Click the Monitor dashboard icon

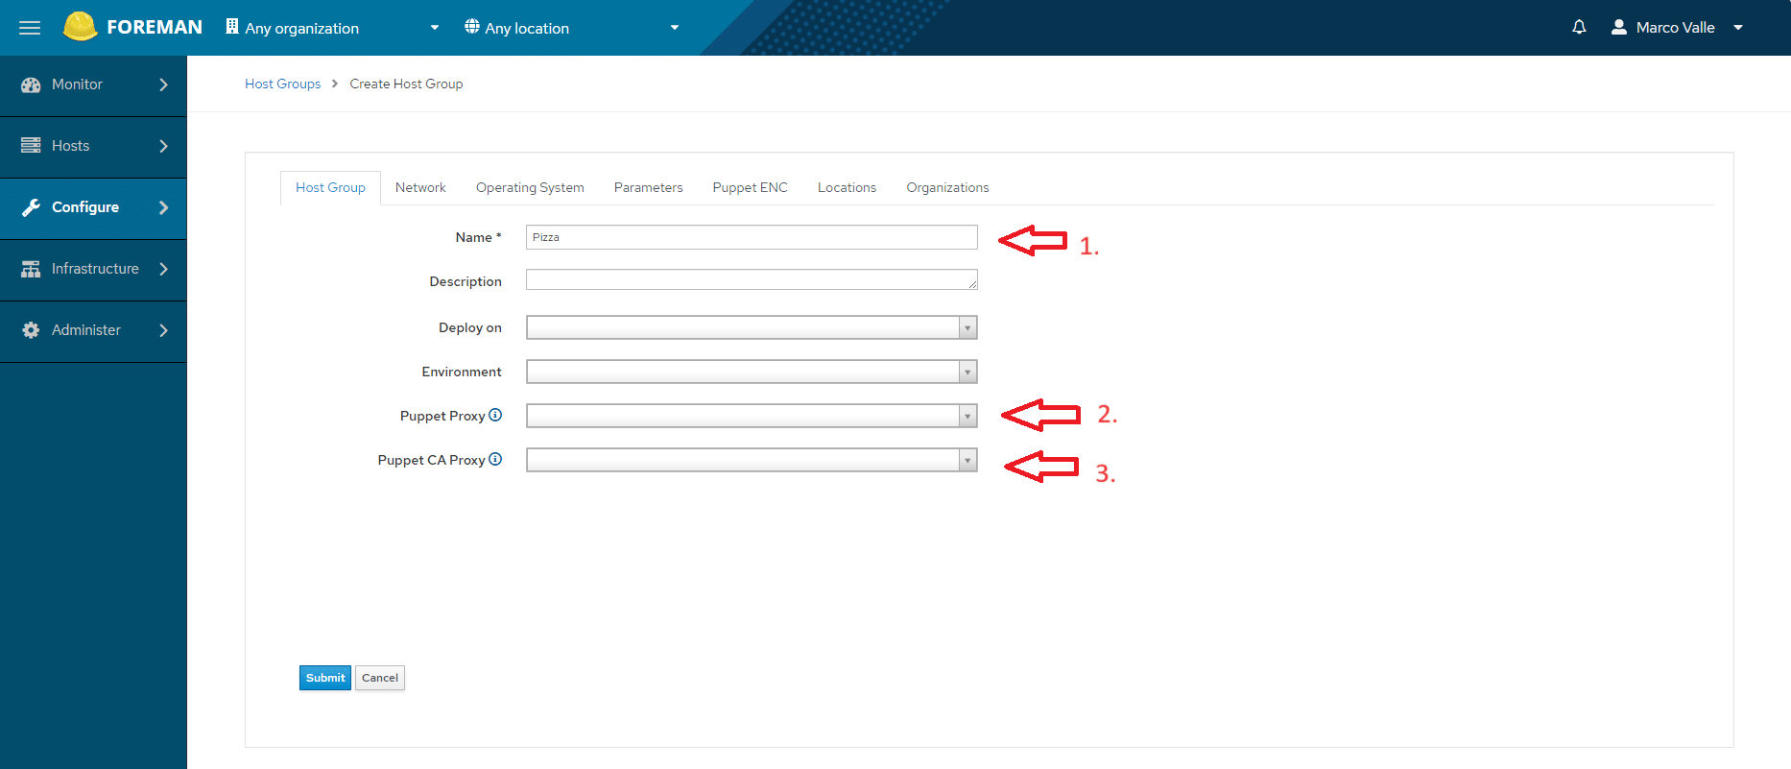(x=31, y=84)
